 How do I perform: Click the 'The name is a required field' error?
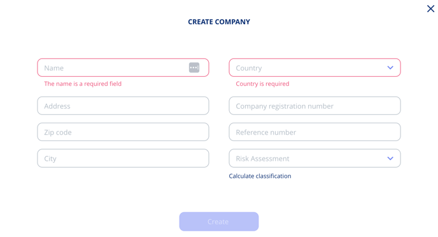click(83, 84)
